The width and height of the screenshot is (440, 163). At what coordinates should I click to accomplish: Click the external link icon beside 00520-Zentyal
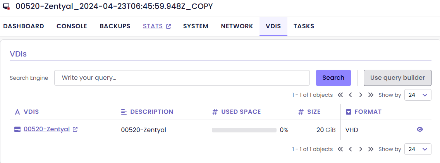(75, 130)
